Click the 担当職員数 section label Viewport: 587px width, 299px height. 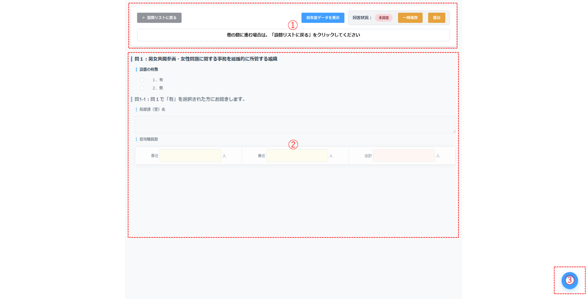[x=148, y=139]
